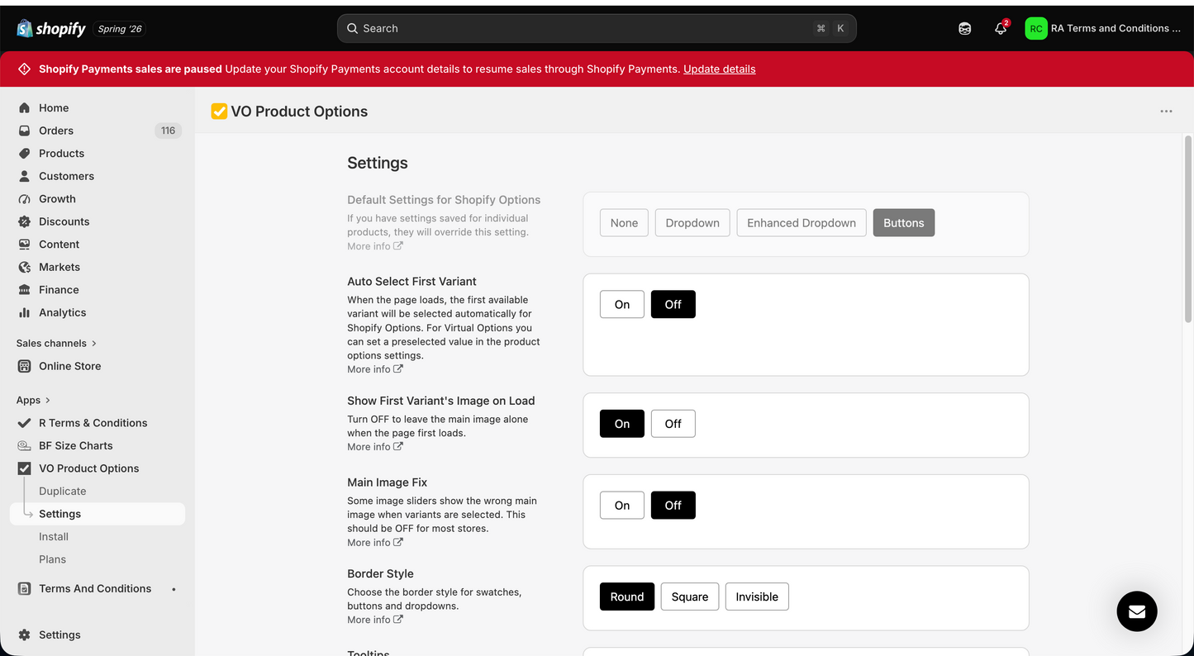Click the Spring '26 edition badge
This screenshot has width=1194, height=656.
pyautogui.click(x=120, y=29)
